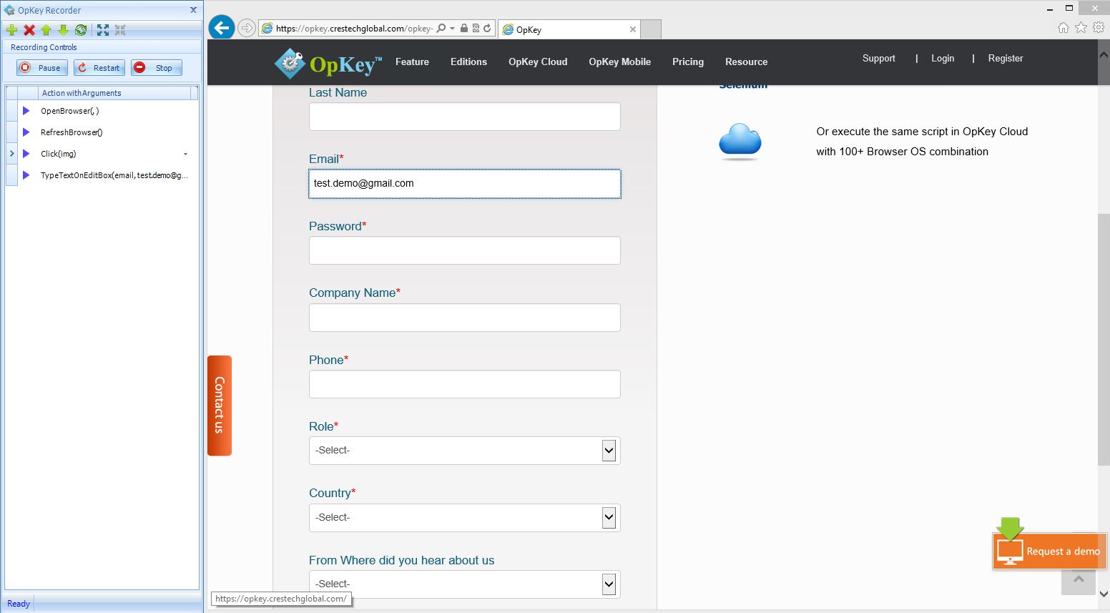Image resolution: width=1110 pixels, height=613 pixels.
Task: Select the OpenBrowser(, ) step row
Action: tap(102, 111)
